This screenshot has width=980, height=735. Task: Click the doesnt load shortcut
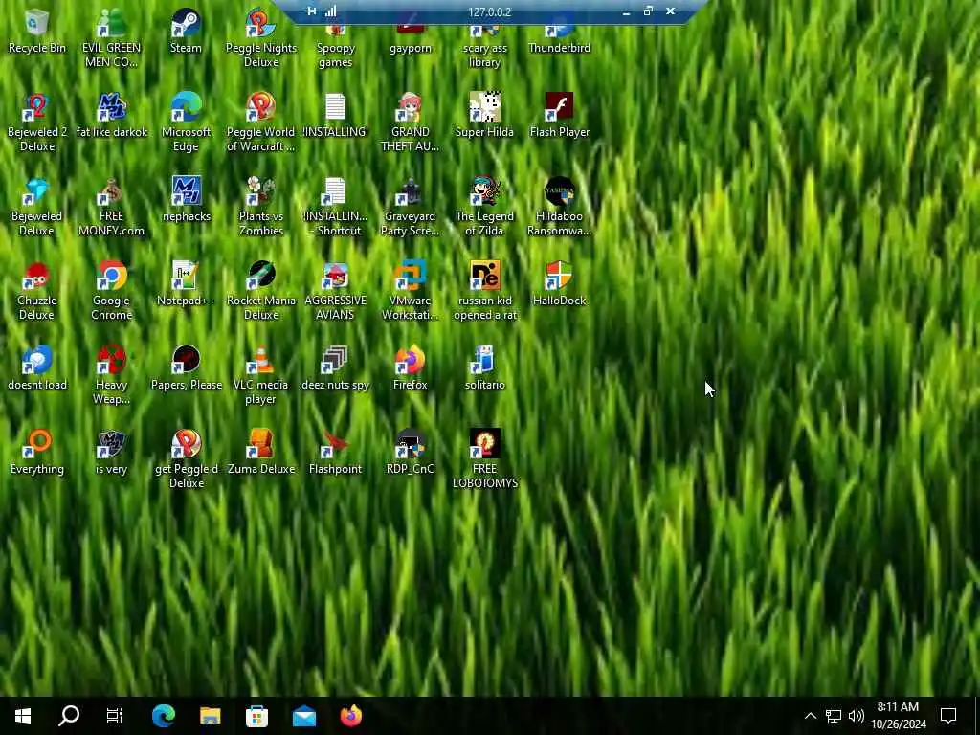37,368
